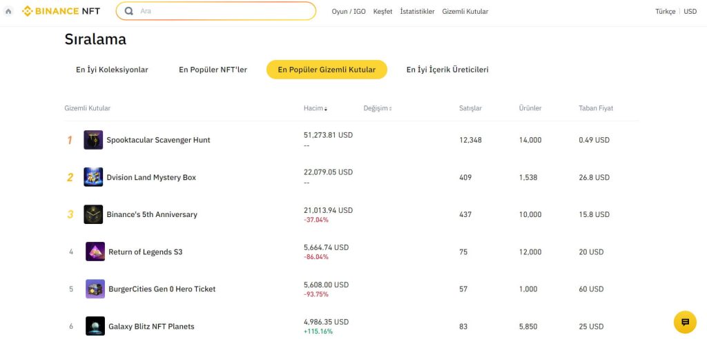
Task: Open Dvision Land Mystery Box thumbnail
Action: coord(93,177)
